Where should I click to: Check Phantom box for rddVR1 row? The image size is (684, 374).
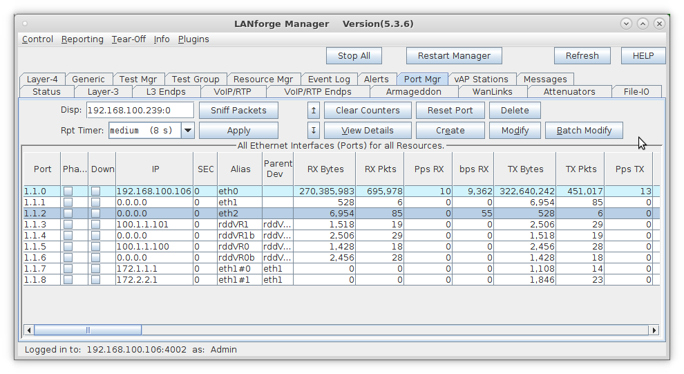(68, 225)
